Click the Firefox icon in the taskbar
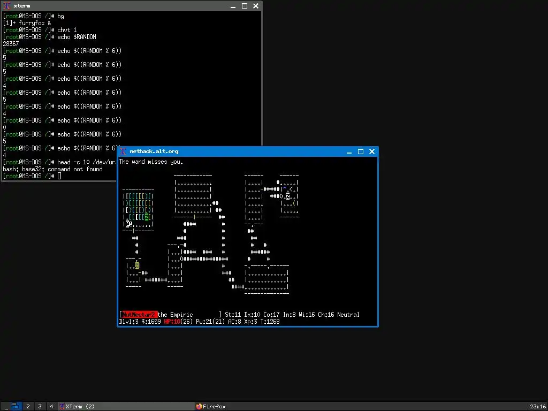548x411 pixels. click(x=199, y=407)
